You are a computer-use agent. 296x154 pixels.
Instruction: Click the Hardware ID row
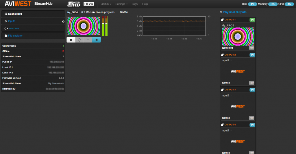33,89
